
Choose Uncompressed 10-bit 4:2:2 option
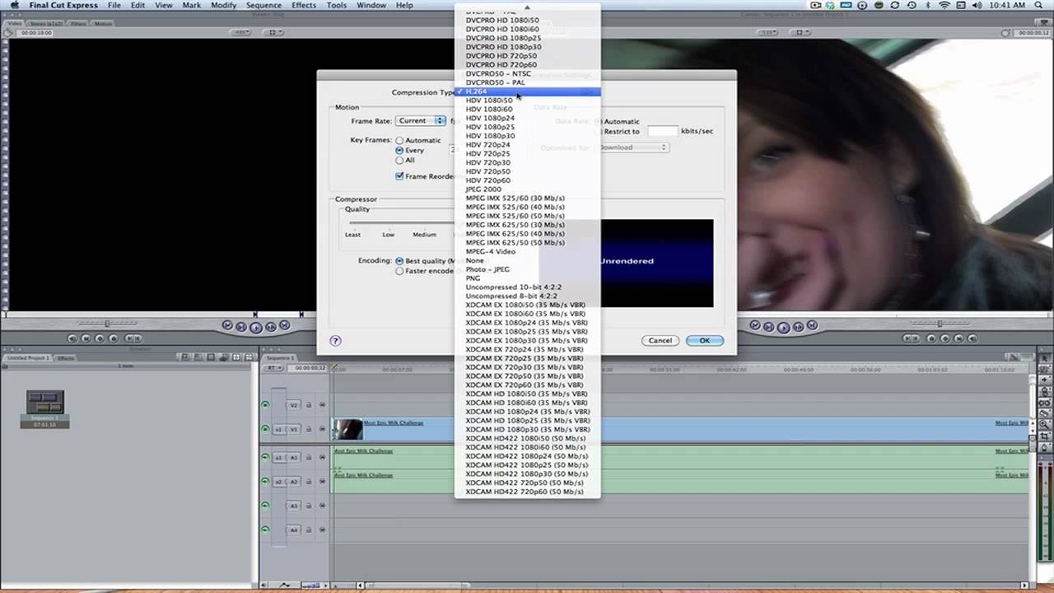pyautogui.click(x=528, y=287)
